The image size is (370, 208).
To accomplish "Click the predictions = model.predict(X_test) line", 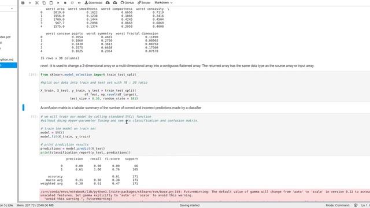I will click(x=72, y=148).
